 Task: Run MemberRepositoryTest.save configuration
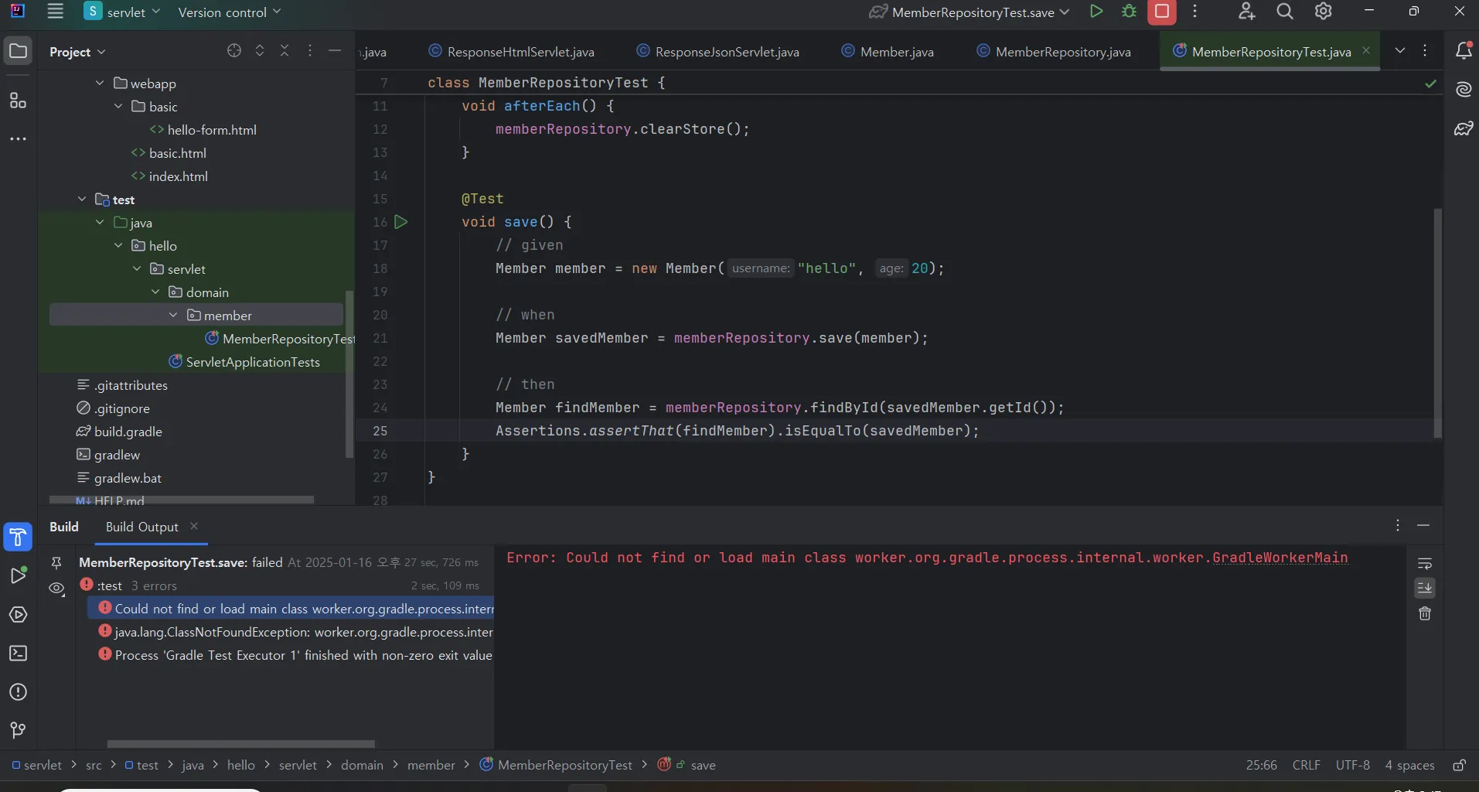(1096, 12)
